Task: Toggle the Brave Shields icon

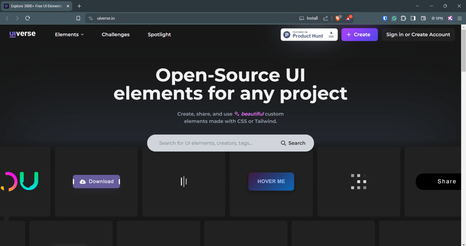Action: tap(337, 18)
